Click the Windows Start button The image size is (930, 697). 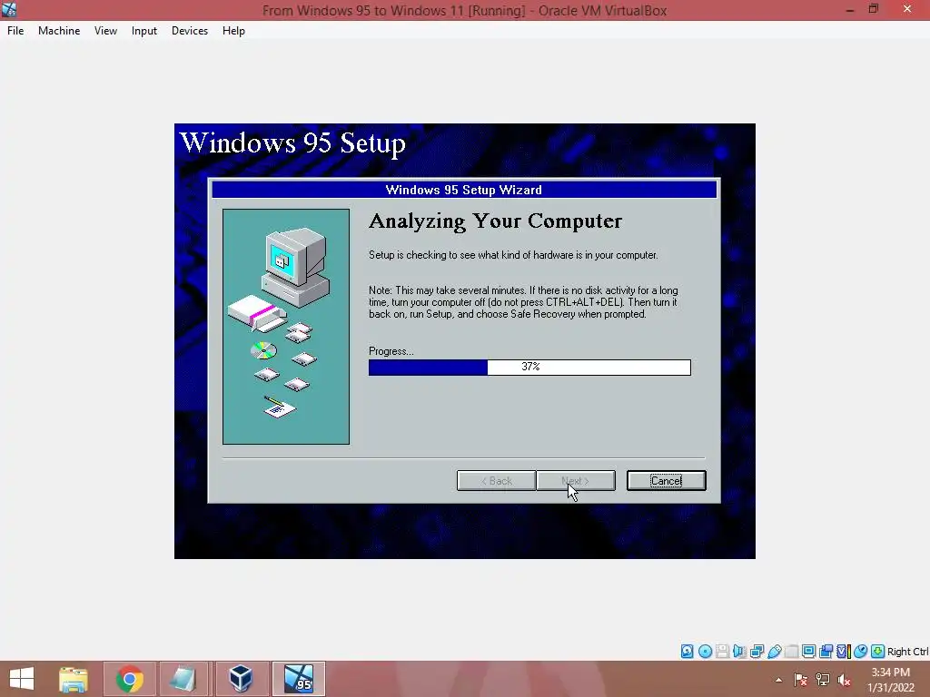(22, 679)
